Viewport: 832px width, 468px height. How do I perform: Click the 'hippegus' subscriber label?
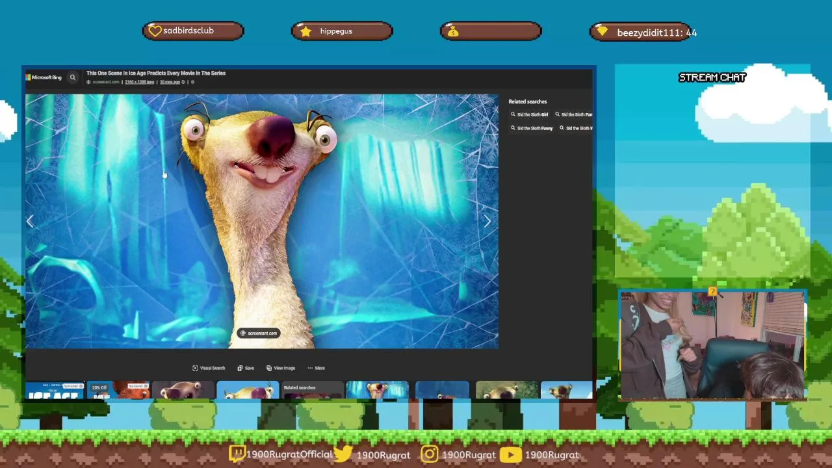tap(336, 31)
